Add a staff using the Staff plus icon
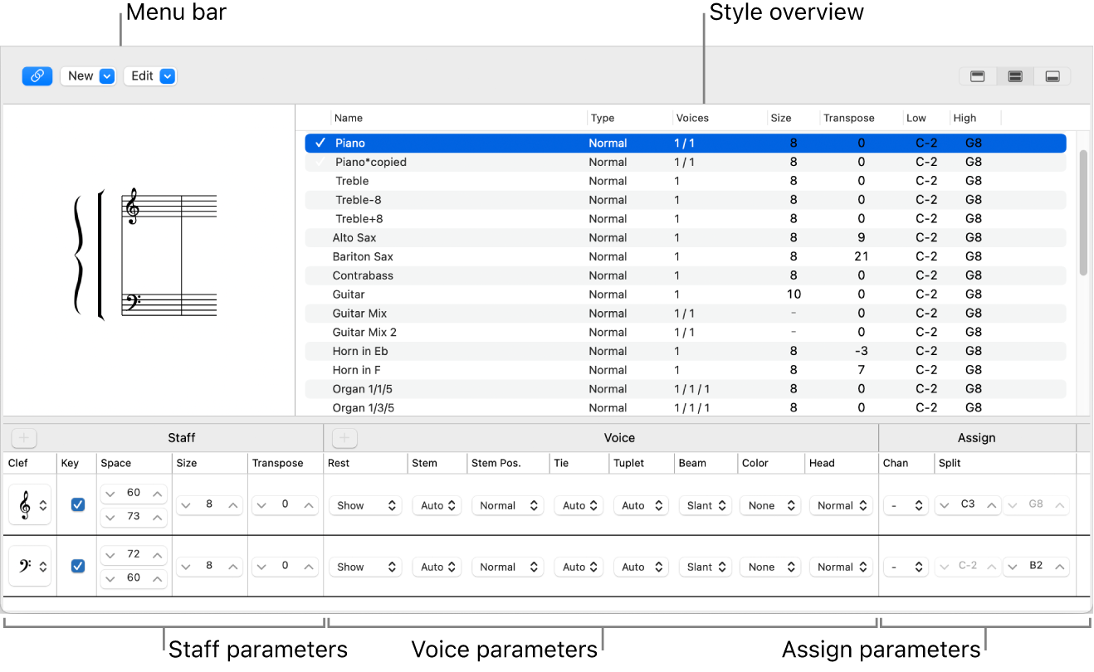The width and height of the screenshot is (1094, 672). 22,437
